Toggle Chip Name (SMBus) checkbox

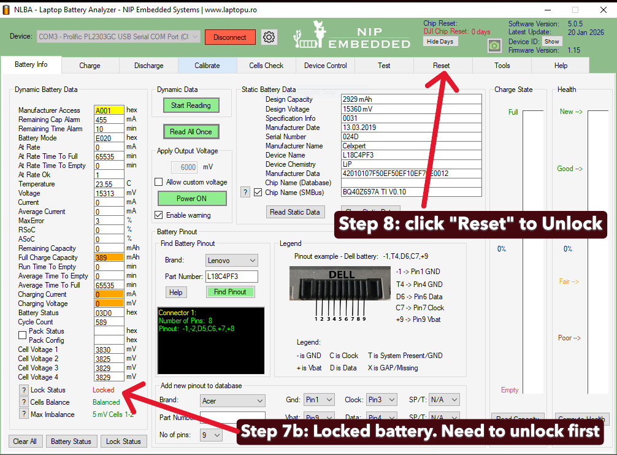(x=258, y=193)
